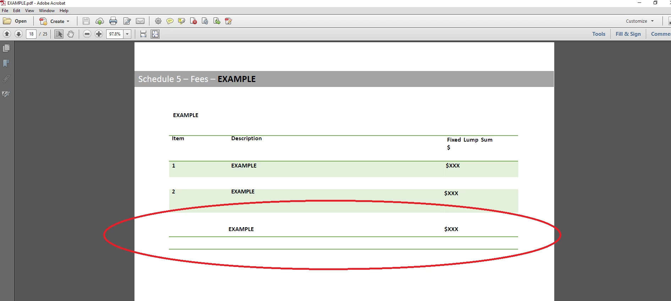Go to the previous page
This screenshot has height=301, width=671.
[7, 34]
